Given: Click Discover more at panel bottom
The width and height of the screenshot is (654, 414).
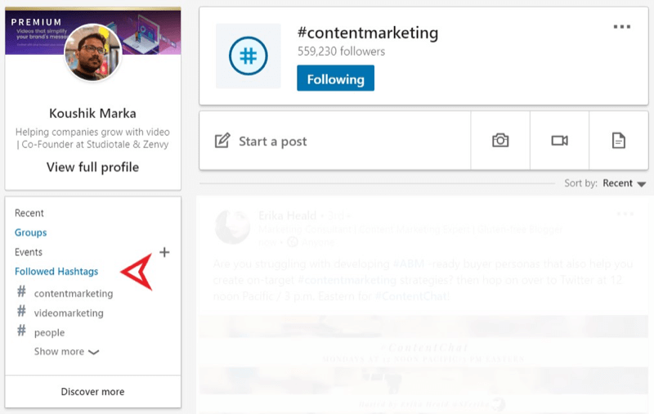Looking at the screenshot, I should [92, 391].
